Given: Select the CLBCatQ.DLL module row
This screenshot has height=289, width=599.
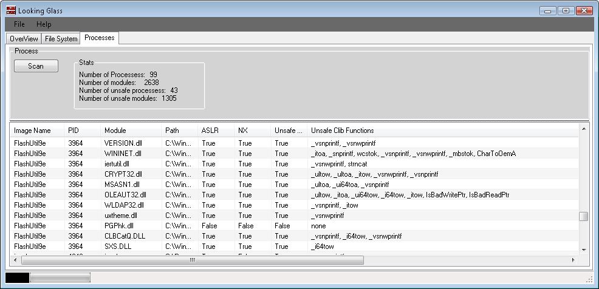Looking at the screenshot, I should pyautogui.click(x=294, y=236).
